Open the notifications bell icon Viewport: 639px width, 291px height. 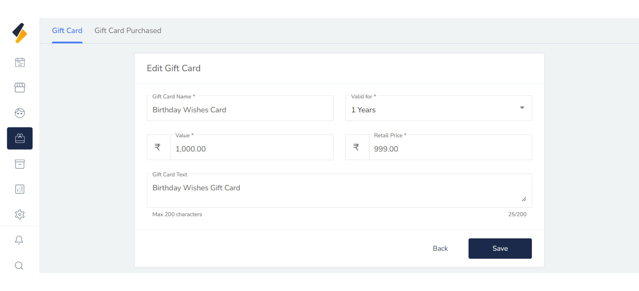coord(19,240)
